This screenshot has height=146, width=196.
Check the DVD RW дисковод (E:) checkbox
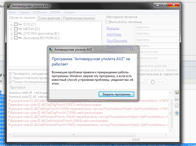16,33
